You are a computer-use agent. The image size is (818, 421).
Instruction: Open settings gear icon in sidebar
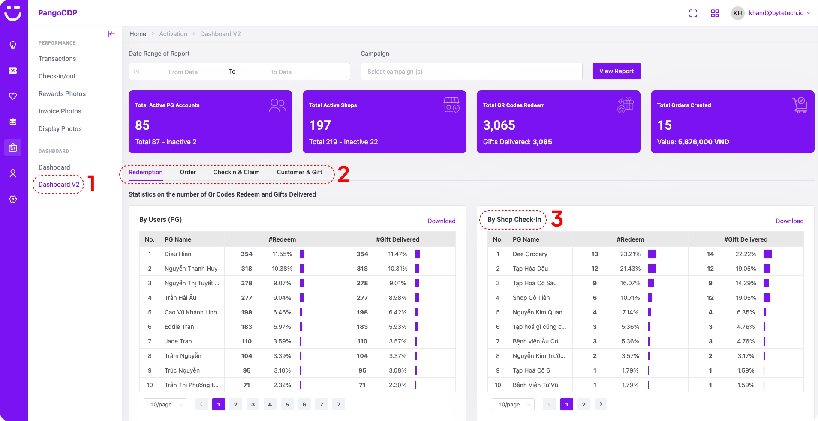[13, 199]
